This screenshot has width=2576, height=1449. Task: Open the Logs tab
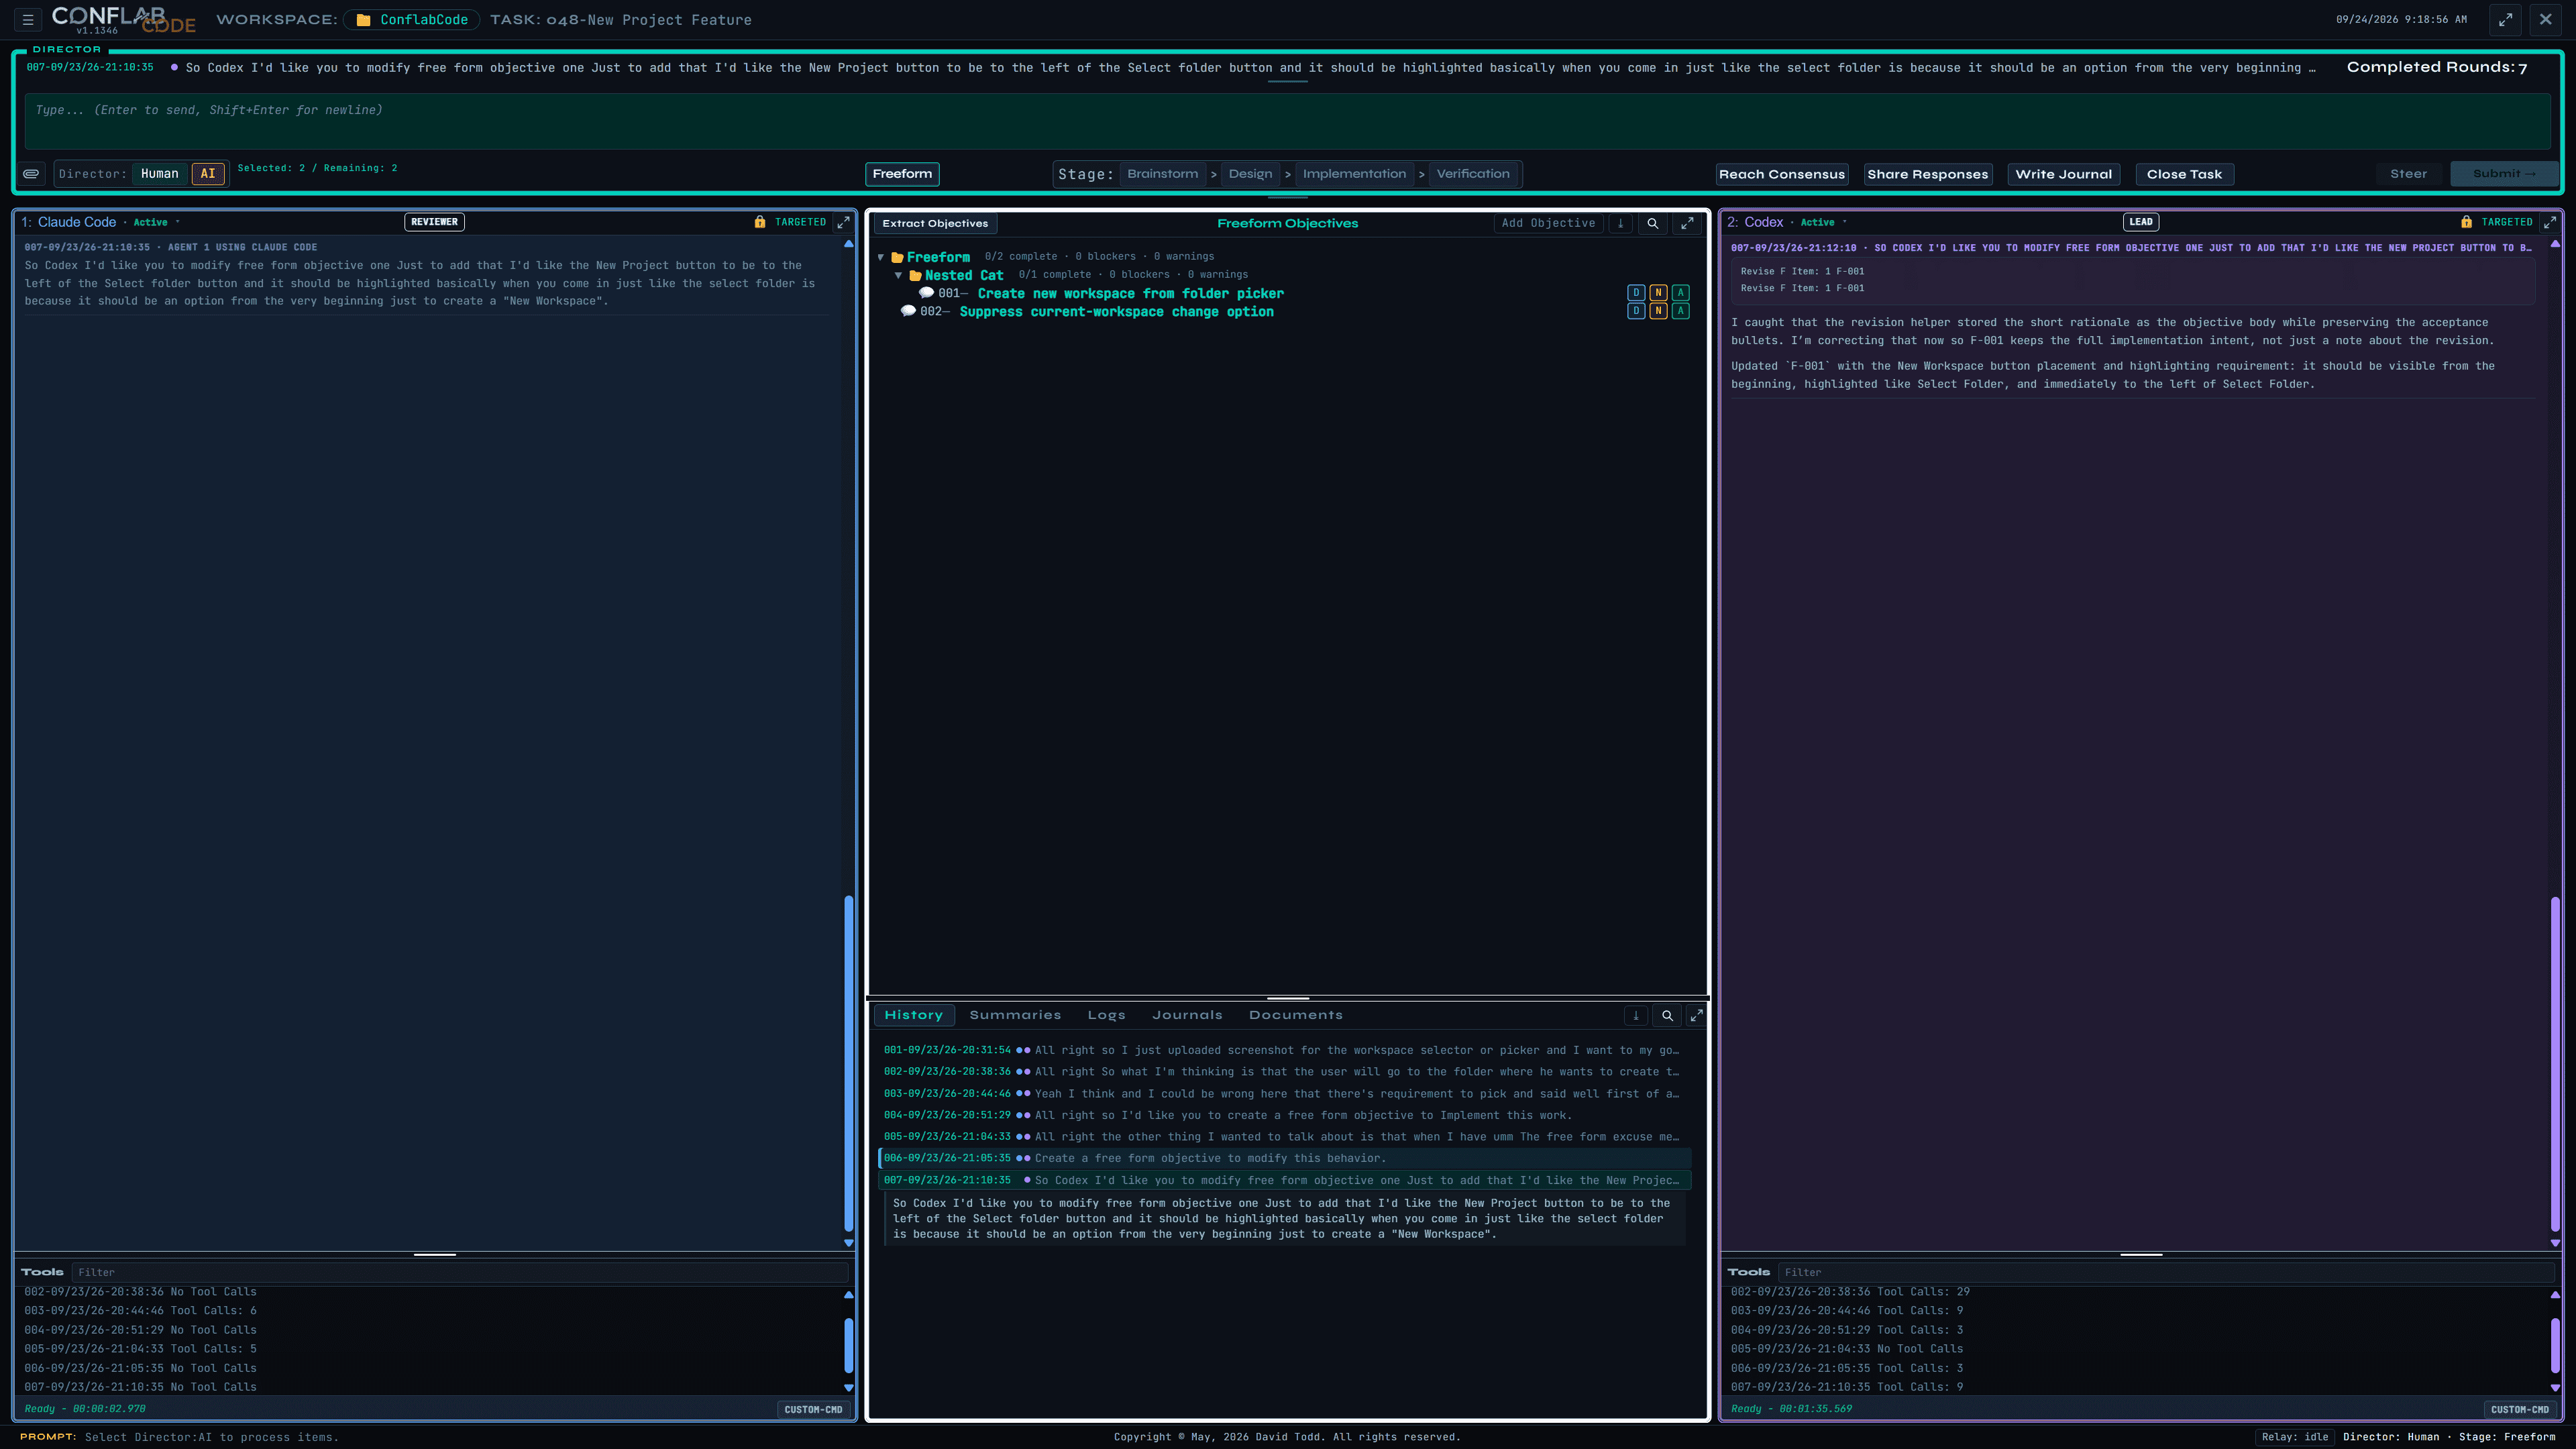pos(1106,1015)
